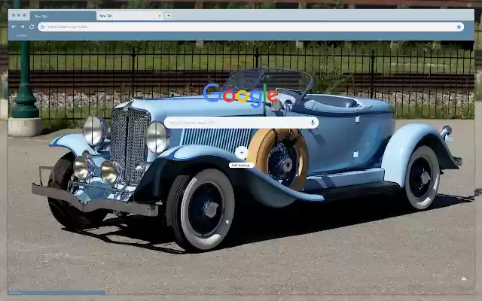The width and height of the screenshot is (482, 301).
Task: Click the Add shortcut label
Action: tap(241, 166)
